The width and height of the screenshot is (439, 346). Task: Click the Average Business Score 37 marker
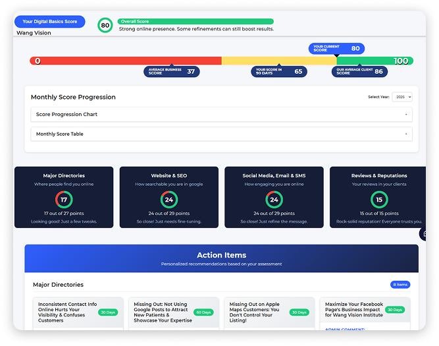click(171, 71)
